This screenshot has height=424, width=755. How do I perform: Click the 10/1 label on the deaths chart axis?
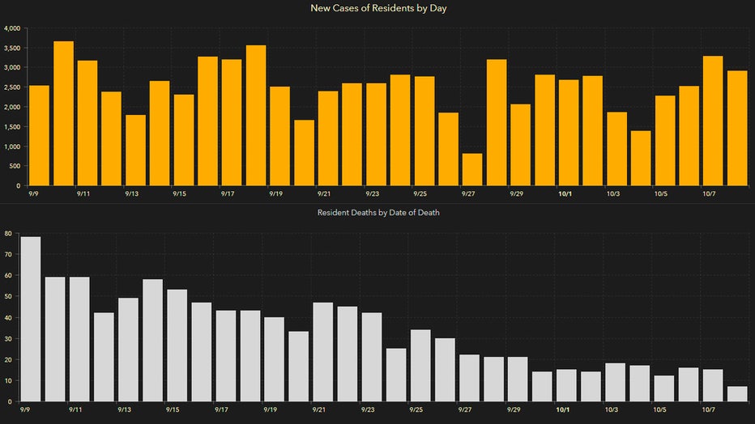coord(562,409)
